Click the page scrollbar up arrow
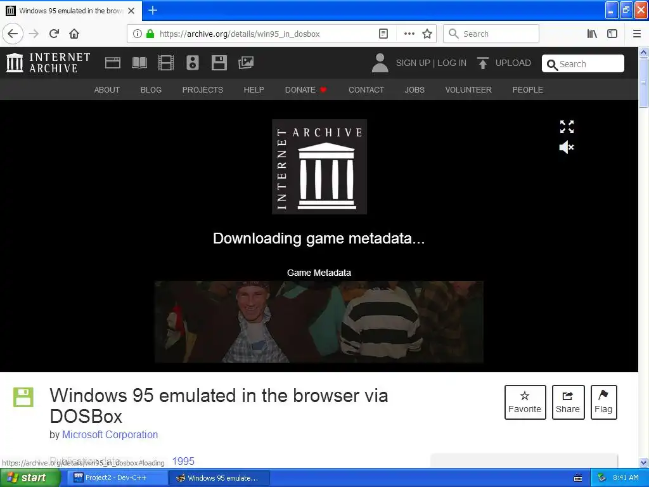This screenshot has height=487, width=649. point(643,52)
